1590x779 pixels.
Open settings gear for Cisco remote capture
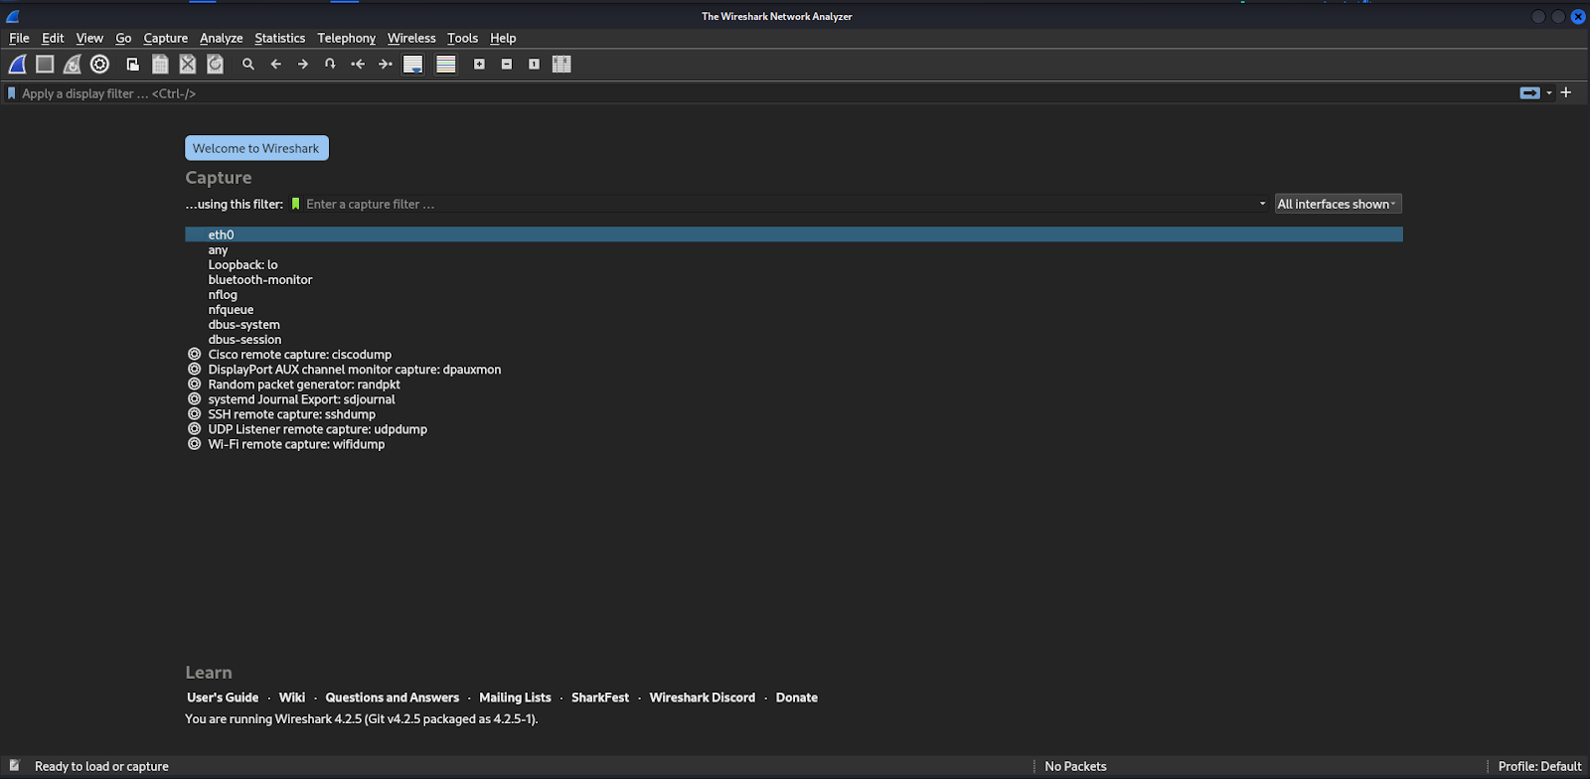tap(195, 354)
